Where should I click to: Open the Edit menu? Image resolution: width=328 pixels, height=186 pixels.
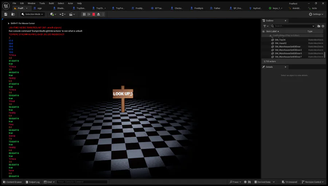tap(22, 3)
